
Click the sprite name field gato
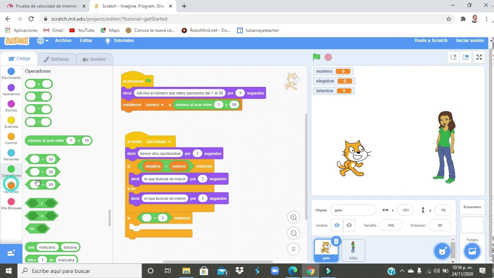[x=353, y=210]
